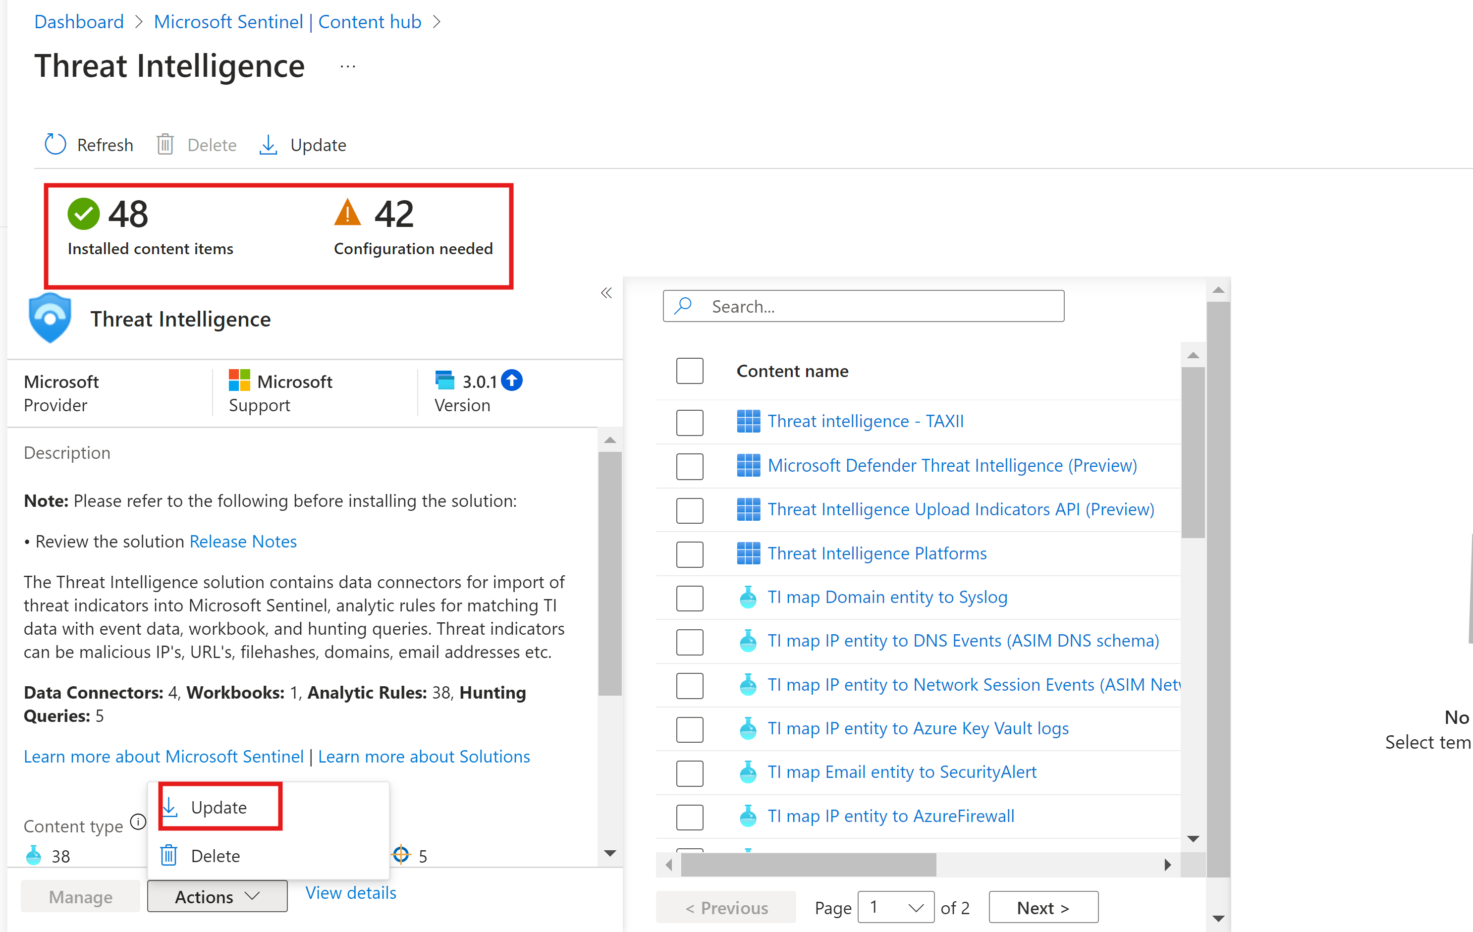Click the horizontal scrollbar thumb of content list
This screenshot has width=1473, height=932.
[x=809, y=865]
